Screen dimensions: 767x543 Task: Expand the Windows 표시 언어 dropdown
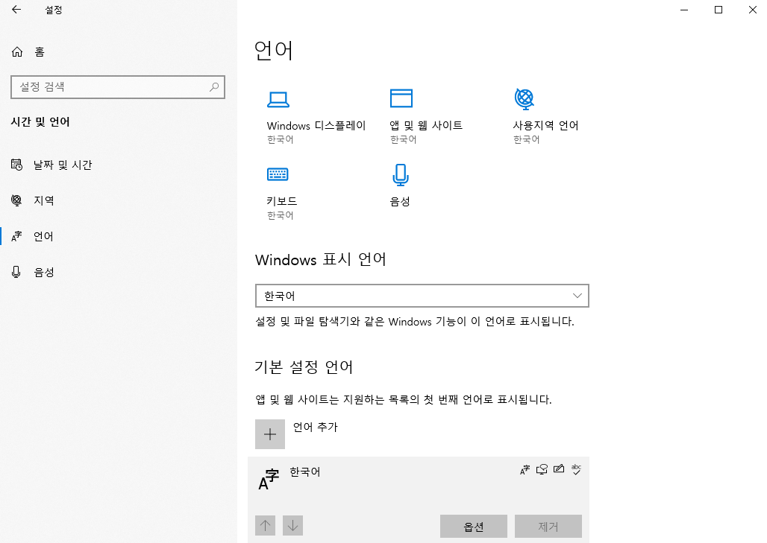click(x=422, y=296)
